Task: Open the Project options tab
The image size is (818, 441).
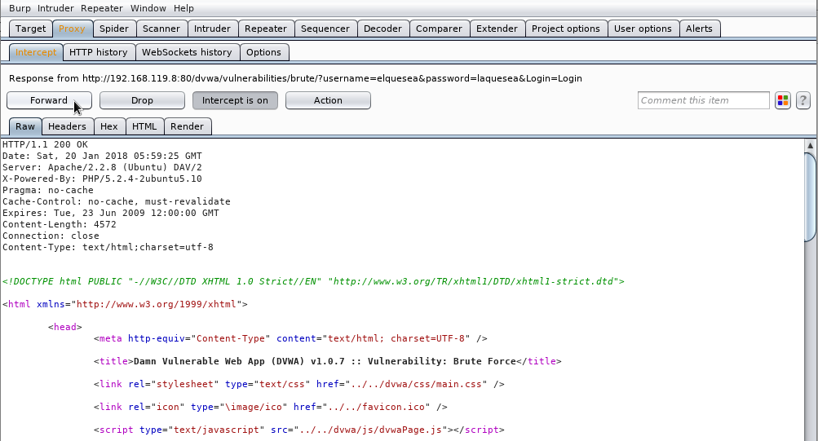Action: point(566,29)
